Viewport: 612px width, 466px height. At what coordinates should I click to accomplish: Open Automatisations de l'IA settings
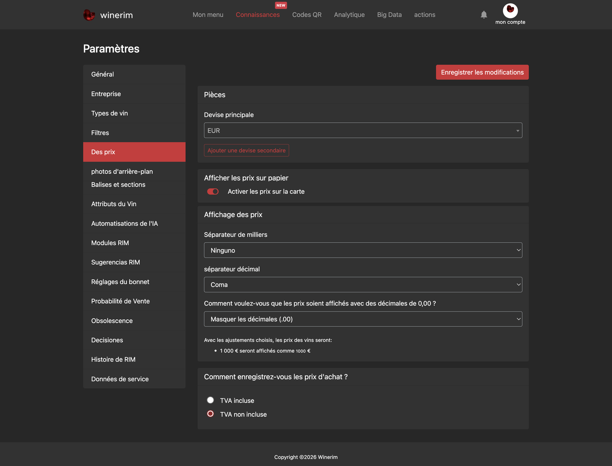click(x=134, y=224)
